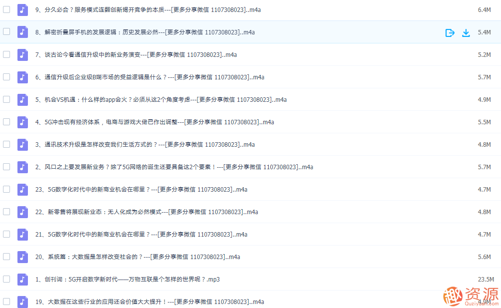
Task: Open file name 20、系统篇：大数据是怎样改变社会
Action: 138,257
